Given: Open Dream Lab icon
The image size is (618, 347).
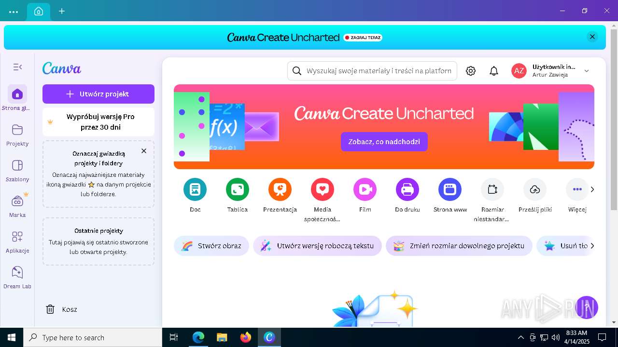Looking at the screenshot, I should click(x=17, y=272).
